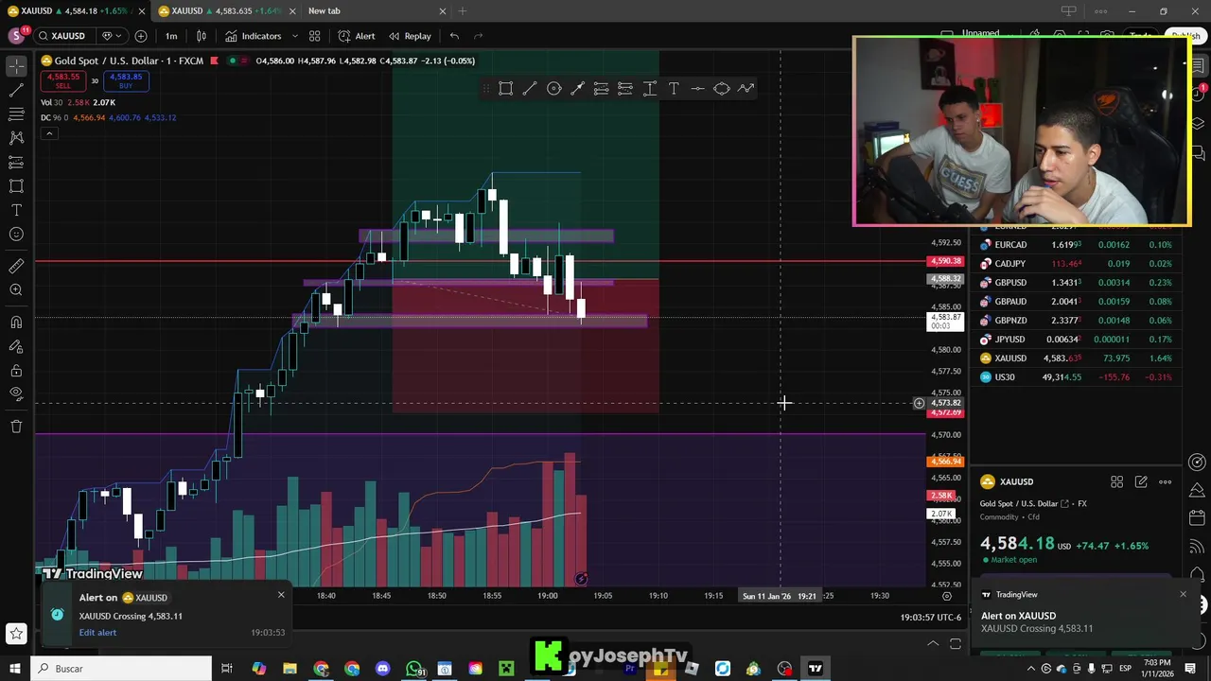
Task: Dismiss the Alert on XAUUSD popup
Action: pos(281,595)
